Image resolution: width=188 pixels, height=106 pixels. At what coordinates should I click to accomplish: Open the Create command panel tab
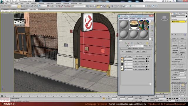click(172, 14)
